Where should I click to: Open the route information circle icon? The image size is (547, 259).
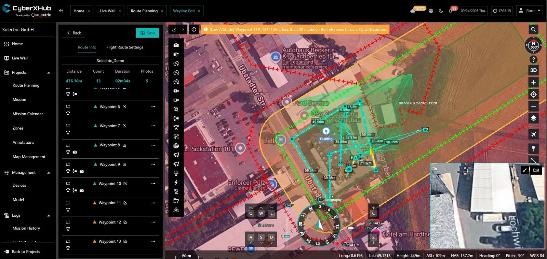click(194, 30)
